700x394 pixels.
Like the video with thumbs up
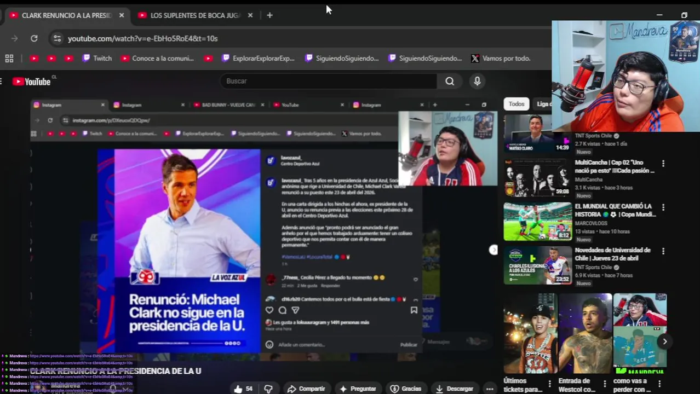coord(243,389)
